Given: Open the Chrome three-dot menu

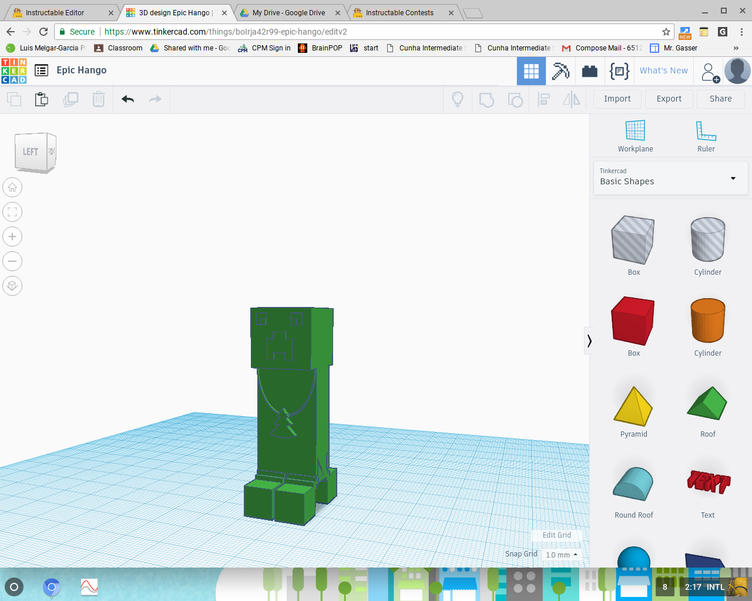Looking at the screenshot, I should (742, 32).
